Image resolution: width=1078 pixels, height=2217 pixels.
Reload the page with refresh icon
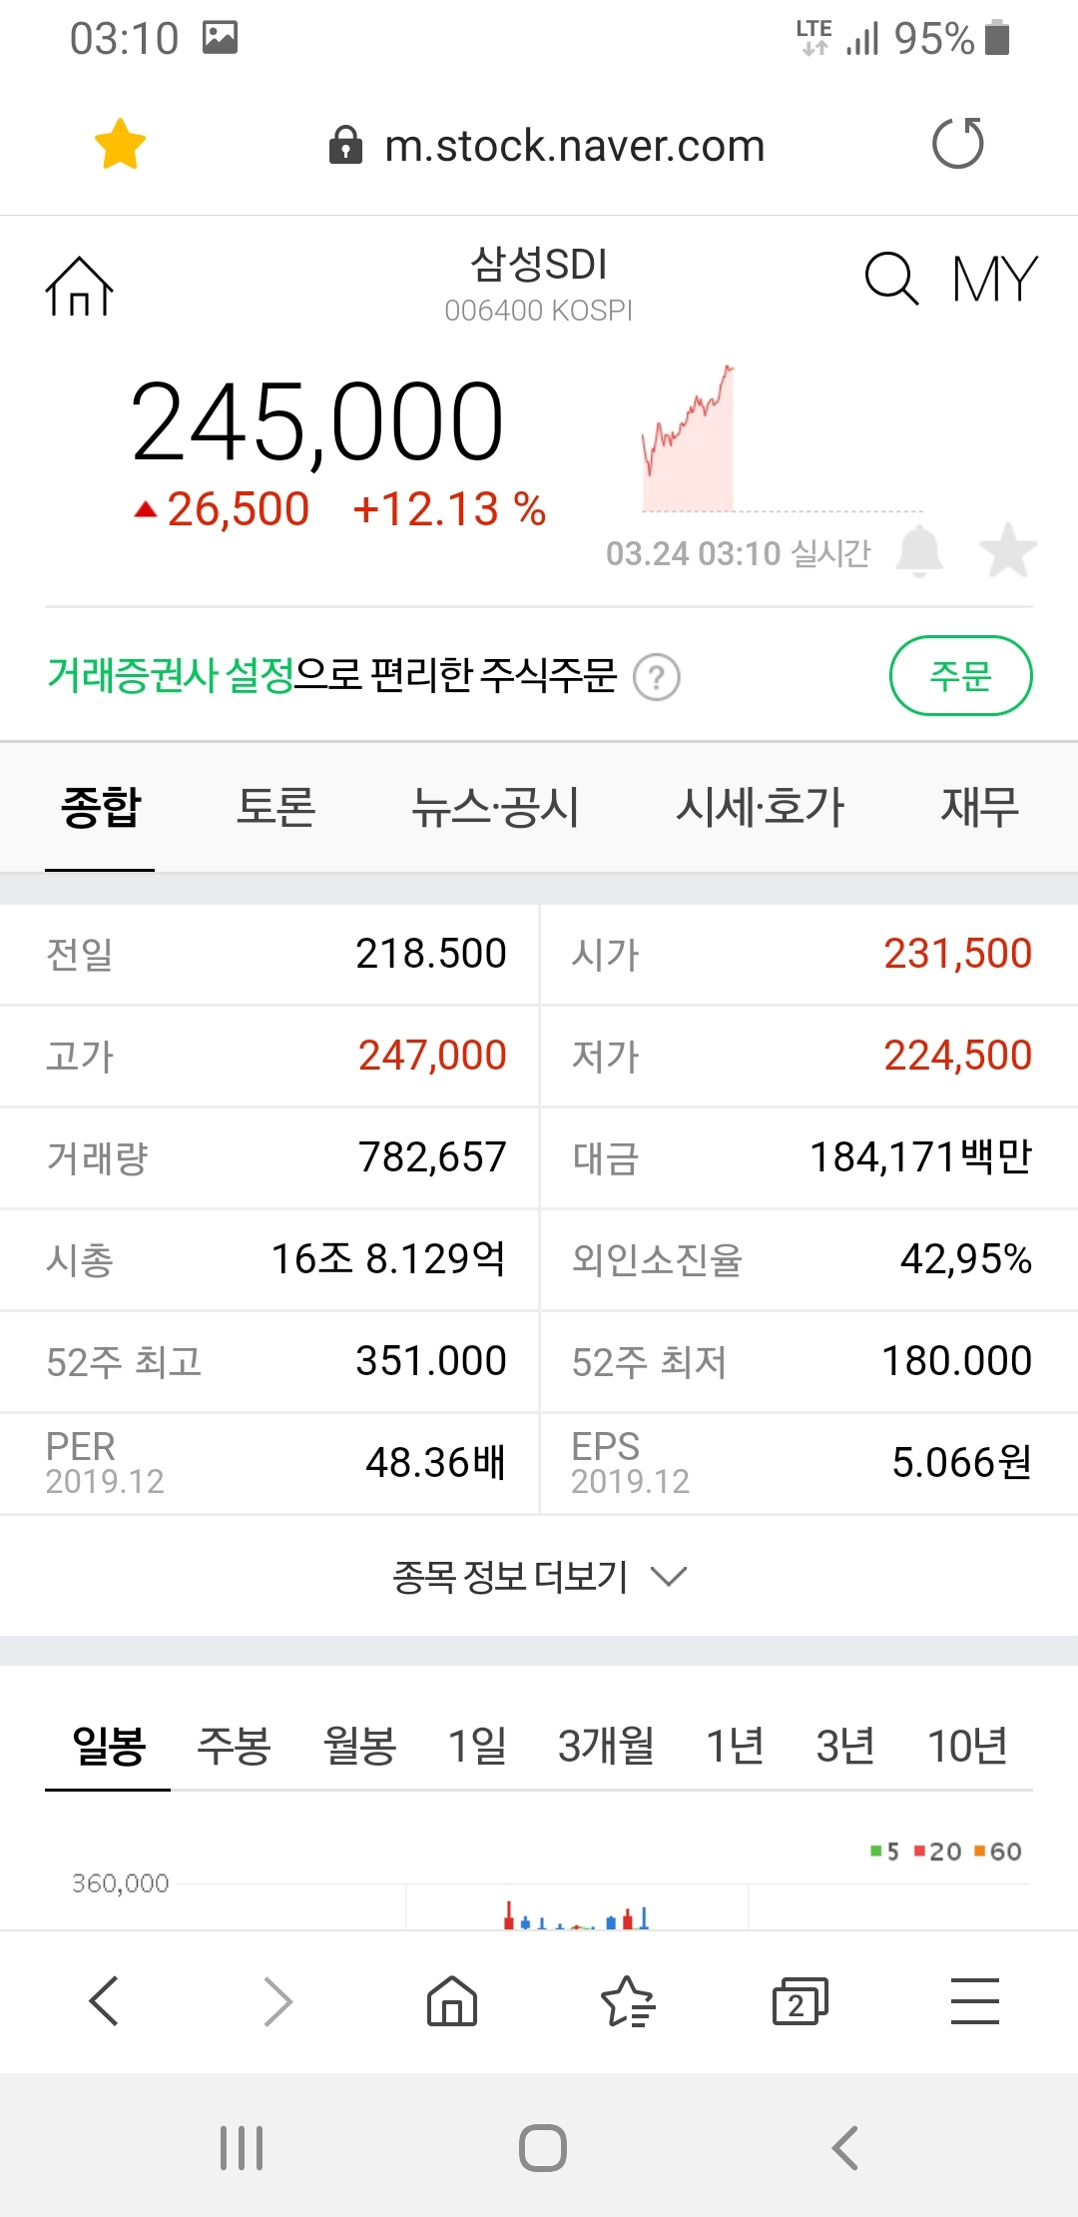click(x=957, y=144)
